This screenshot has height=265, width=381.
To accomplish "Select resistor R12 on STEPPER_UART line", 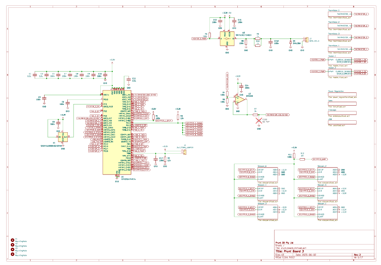I will point(302,159).
